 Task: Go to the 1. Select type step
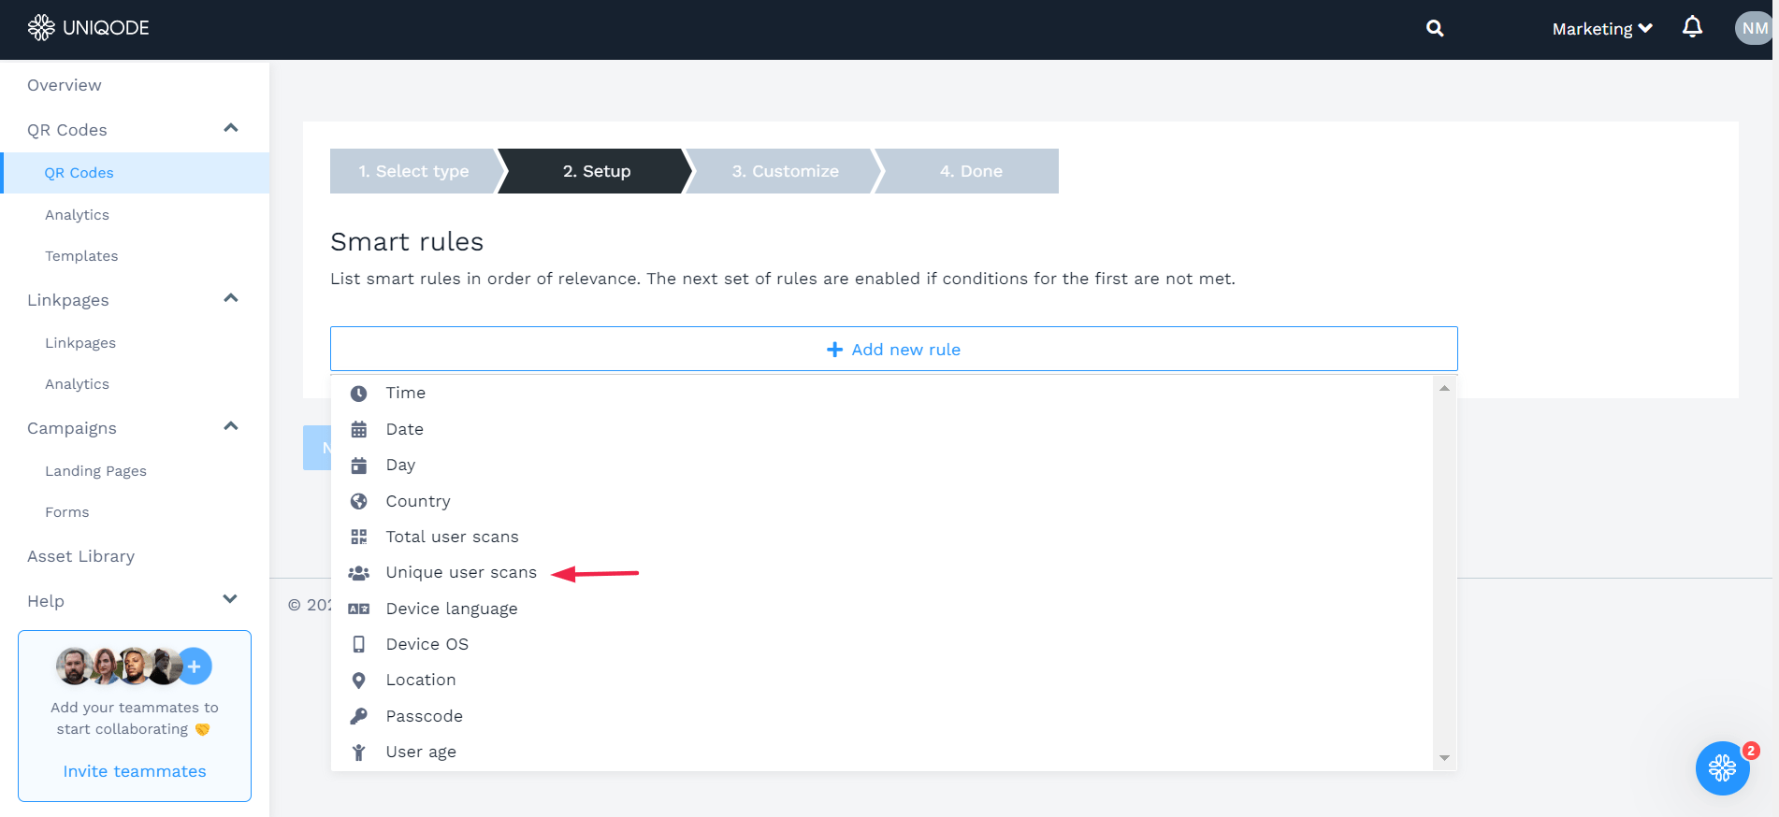[x=413, y=171]
